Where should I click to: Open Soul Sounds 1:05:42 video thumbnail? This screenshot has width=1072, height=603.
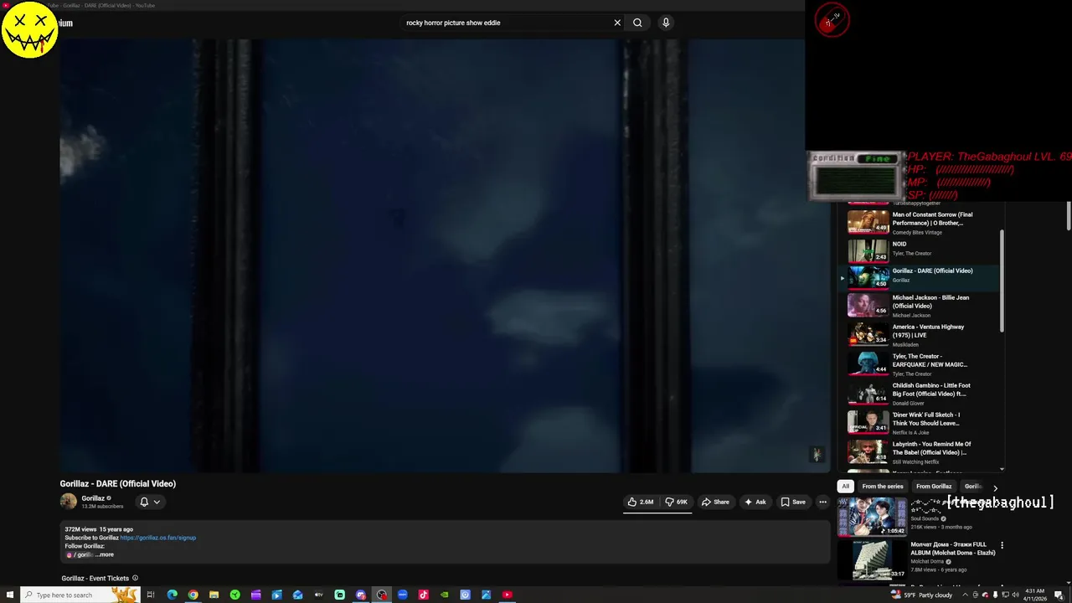click(x=872, y=516)
